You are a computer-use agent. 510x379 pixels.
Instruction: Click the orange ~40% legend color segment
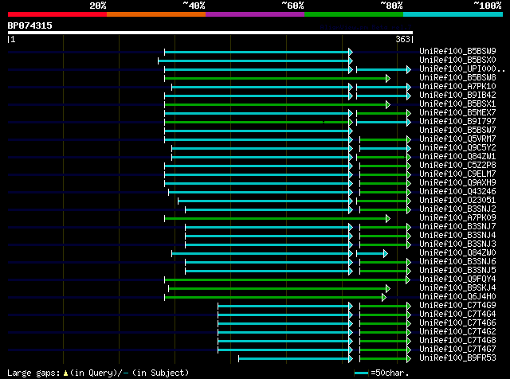156,14
